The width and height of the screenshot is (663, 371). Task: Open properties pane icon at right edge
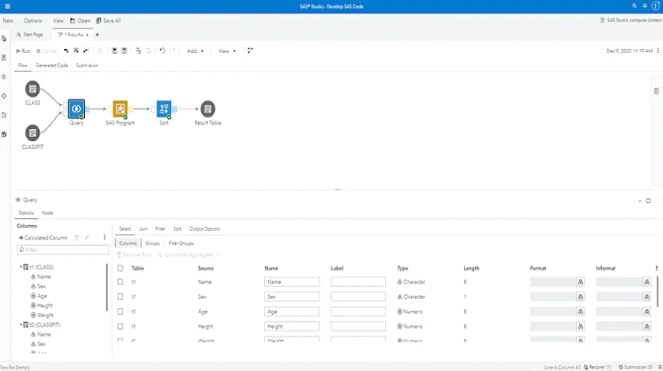pyautogui.click(x=656, y=91)
